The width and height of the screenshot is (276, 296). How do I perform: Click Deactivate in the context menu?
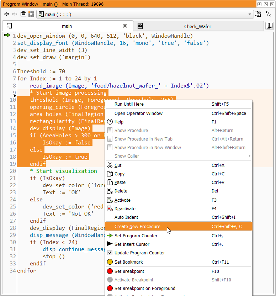[125, 209]
